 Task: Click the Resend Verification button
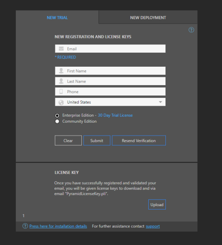click(x=139, y=141)
